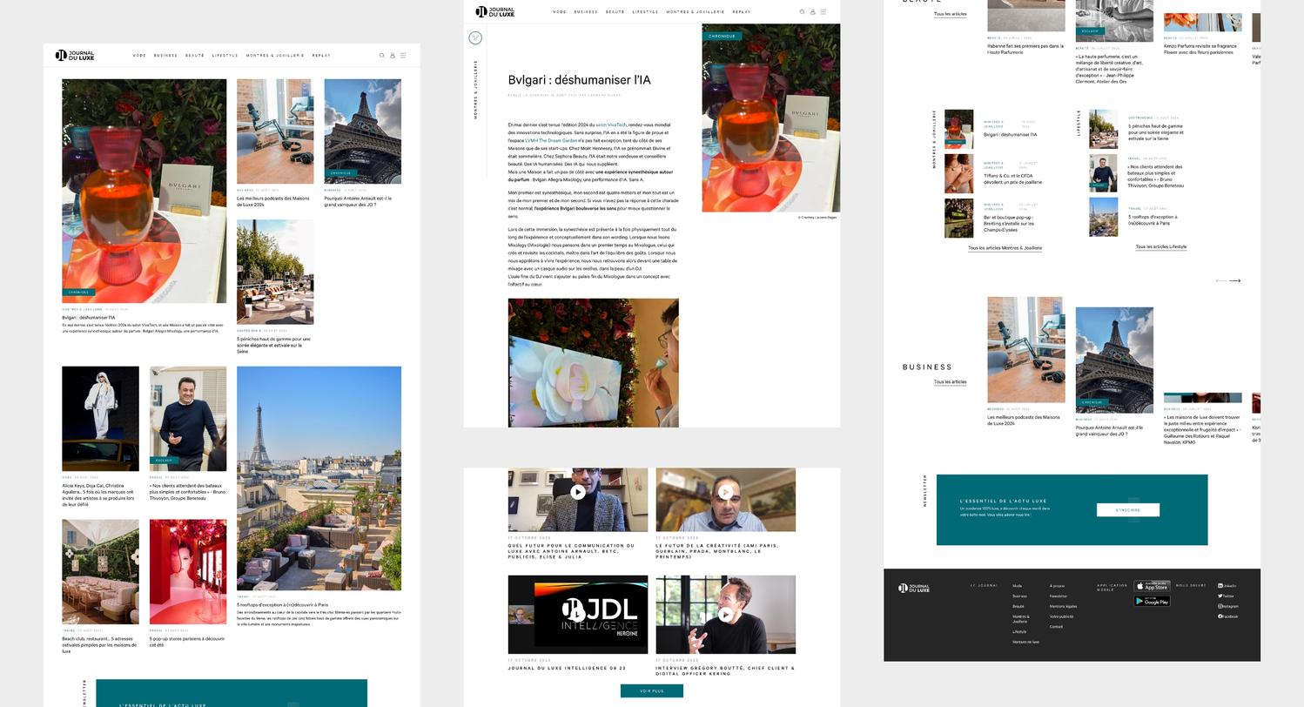Play JDL Intelligence video
Image resolution: width=1304 pixels, height=707 pixels.
point(578,614)
